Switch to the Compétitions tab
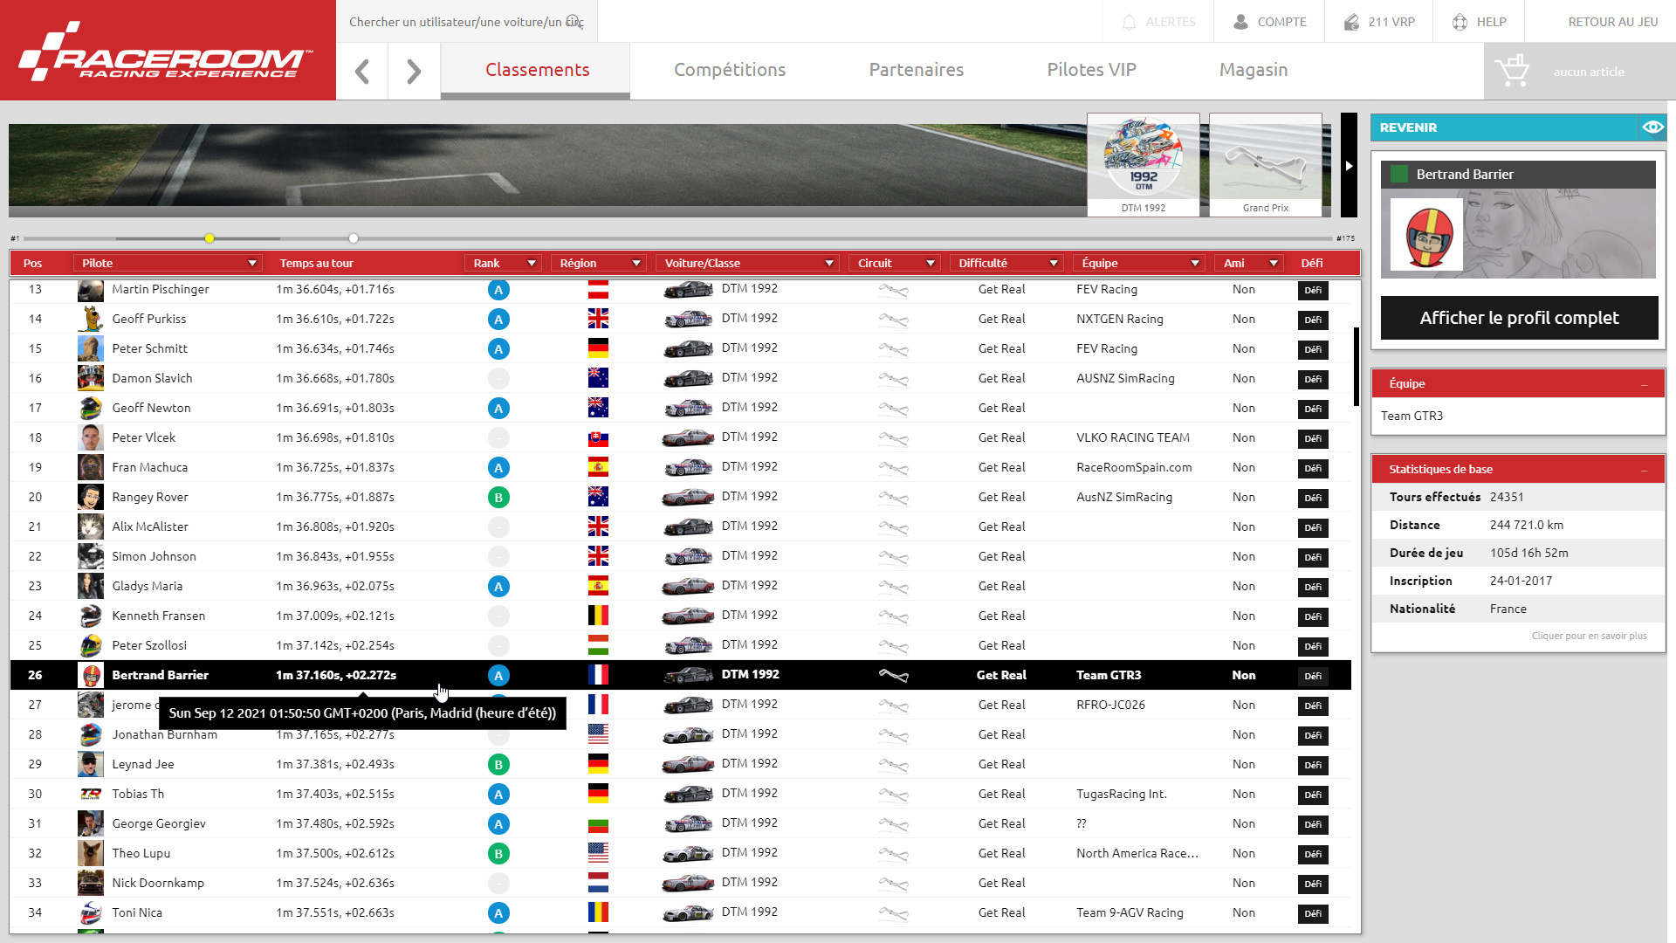 pos(729,70)
